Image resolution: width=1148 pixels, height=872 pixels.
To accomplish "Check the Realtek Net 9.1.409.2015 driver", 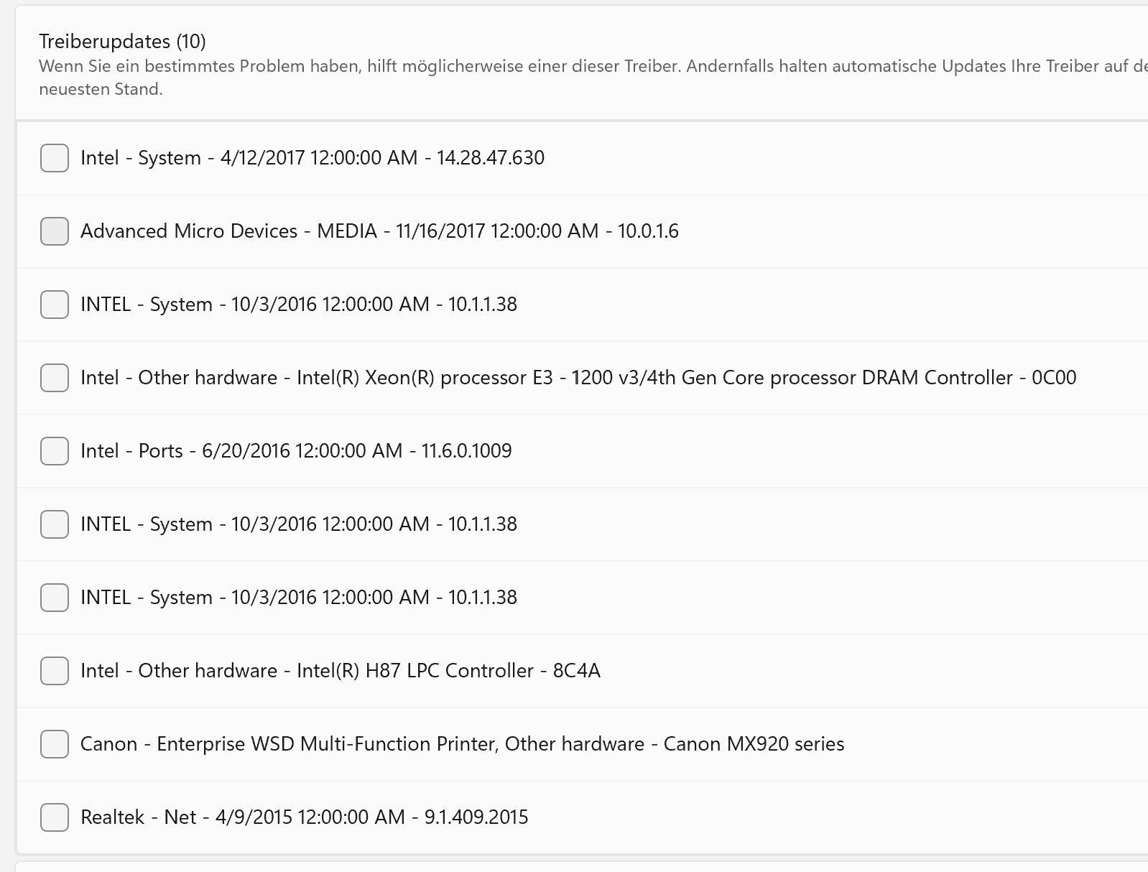I will [x=54, y=817].
